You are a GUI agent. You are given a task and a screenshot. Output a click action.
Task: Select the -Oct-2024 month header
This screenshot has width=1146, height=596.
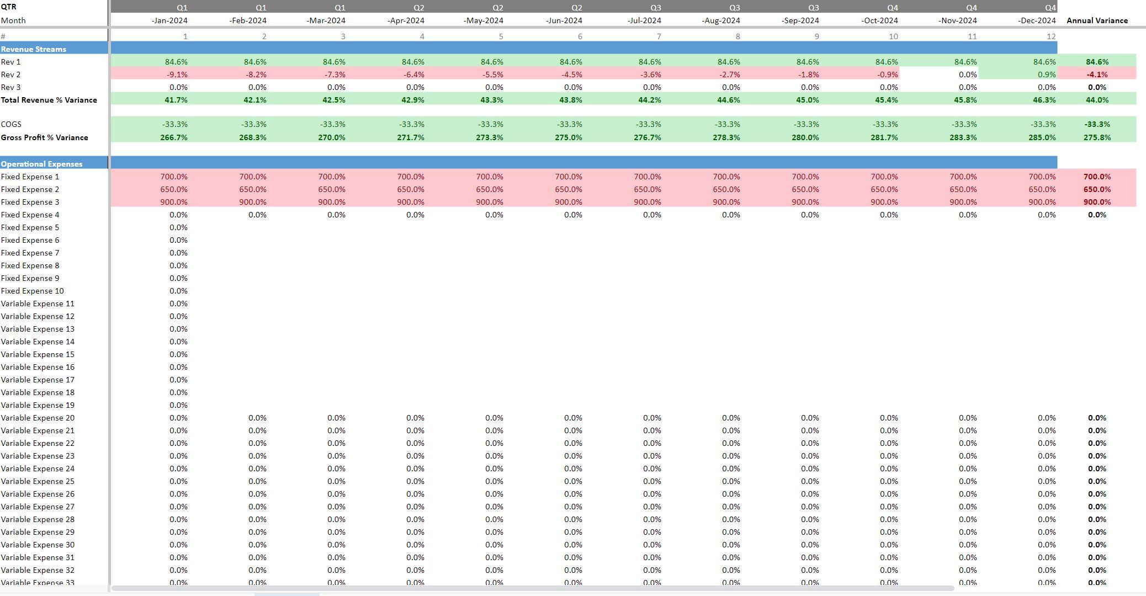(x=879, y=20)
